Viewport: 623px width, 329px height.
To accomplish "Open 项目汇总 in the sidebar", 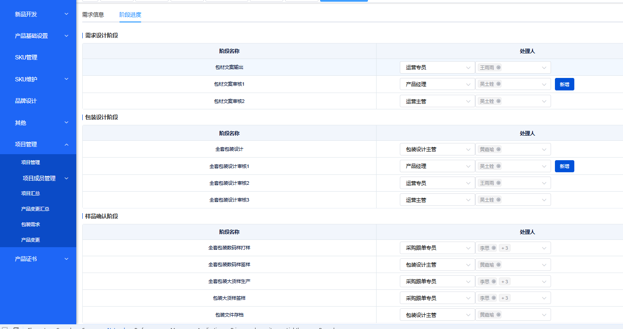I will [x=31, y=193].
